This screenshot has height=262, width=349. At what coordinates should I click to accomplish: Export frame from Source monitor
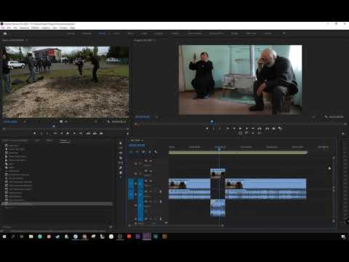point(101,133)
